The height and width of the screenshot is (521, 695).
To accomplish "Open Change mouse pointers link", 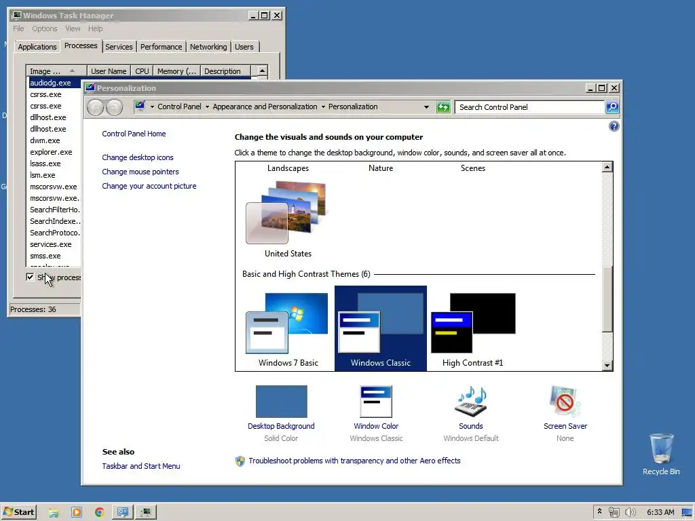I will coord(140,172).
